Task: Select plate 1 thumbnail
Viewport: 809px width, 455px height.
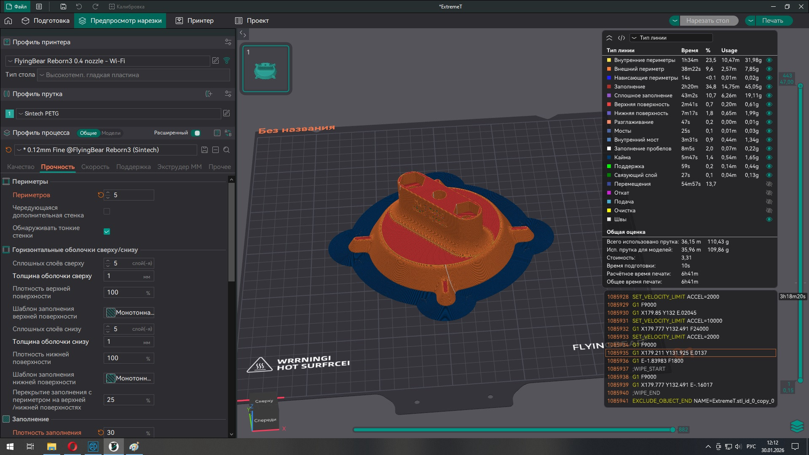Action: (x=265, y=69)
